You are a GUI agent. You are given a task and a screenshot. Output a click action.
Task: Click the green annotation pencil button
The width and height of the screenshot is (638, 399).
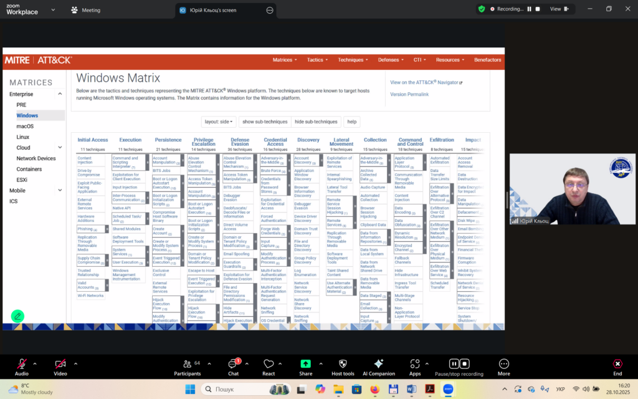(x=17, y=316)
